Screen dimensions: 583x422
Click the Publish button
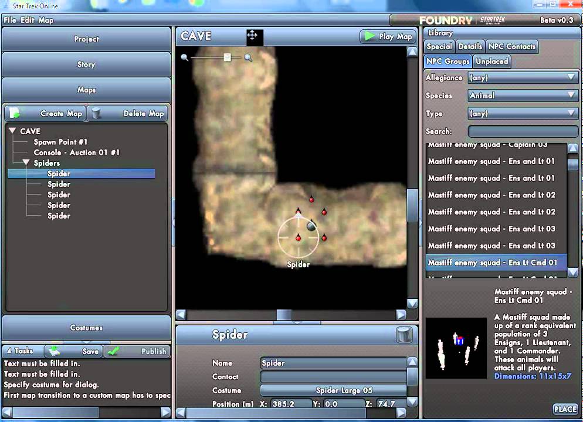click(137, 350)
